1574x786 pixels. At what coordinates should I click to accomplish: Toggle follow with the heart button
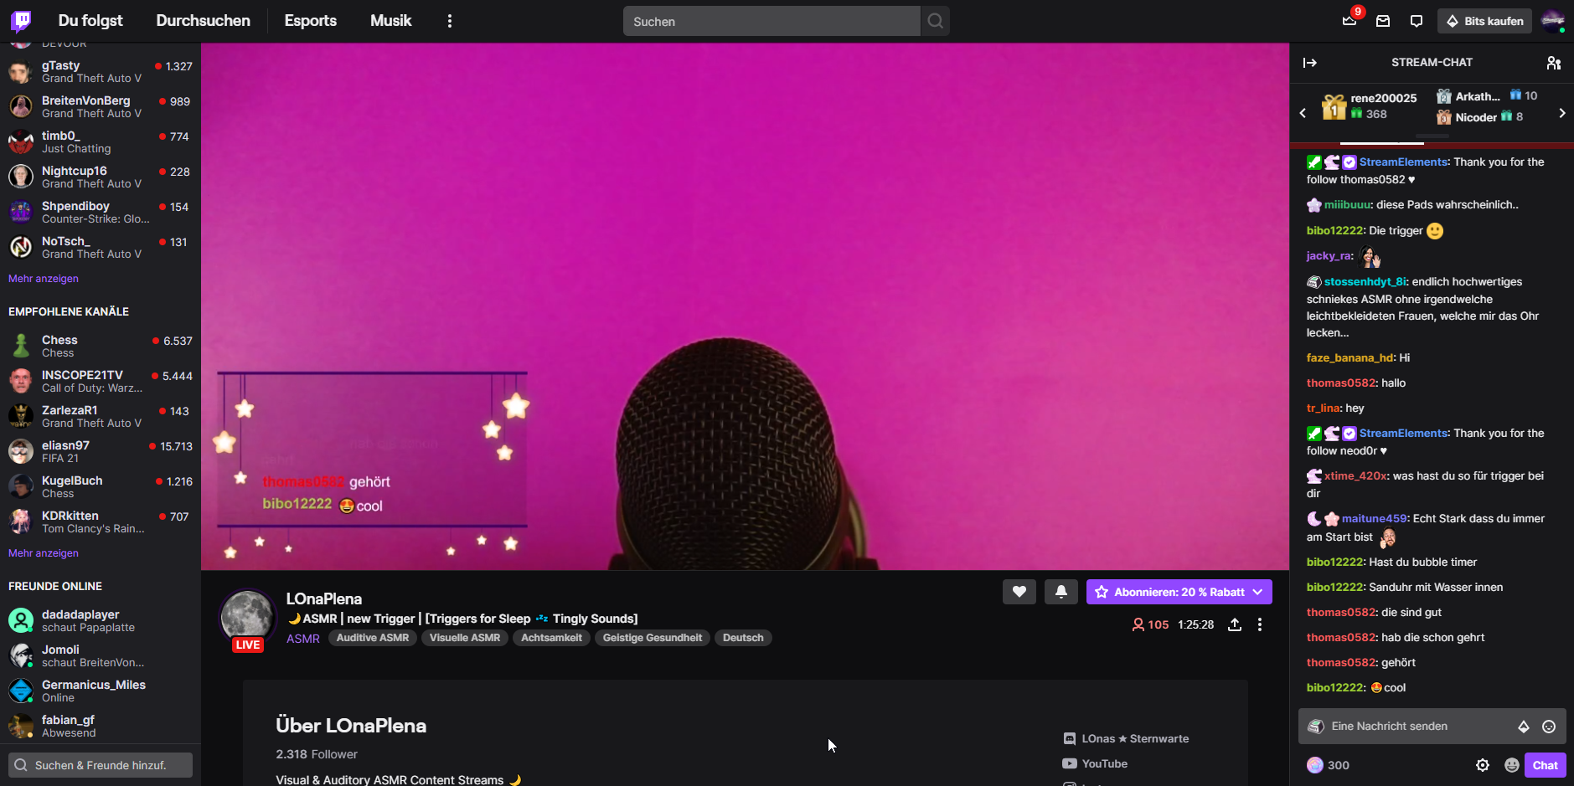click(x=1019, y=592)
